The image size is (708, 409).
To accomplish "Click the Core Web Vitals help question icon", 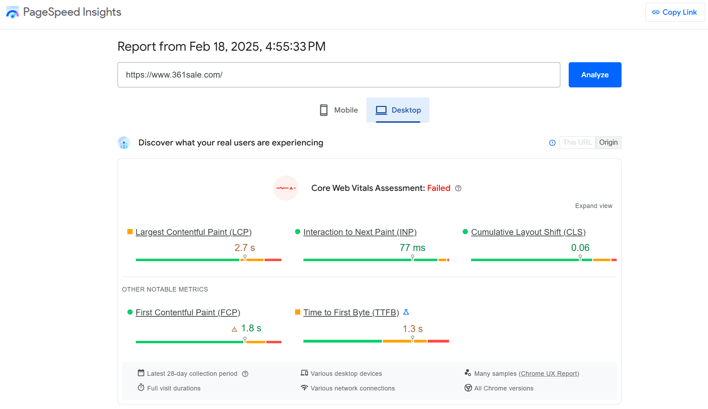I will [x=458, y=188].
